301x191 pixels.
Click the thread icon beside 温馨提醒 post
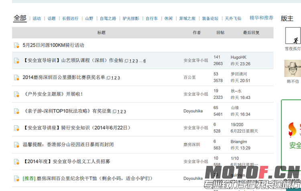click(16, 144)
